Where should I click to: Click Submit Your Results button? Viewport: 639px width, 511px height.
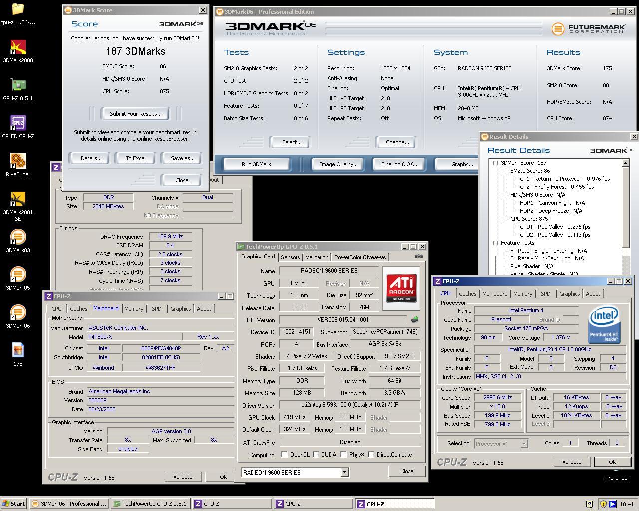[136, 114]
